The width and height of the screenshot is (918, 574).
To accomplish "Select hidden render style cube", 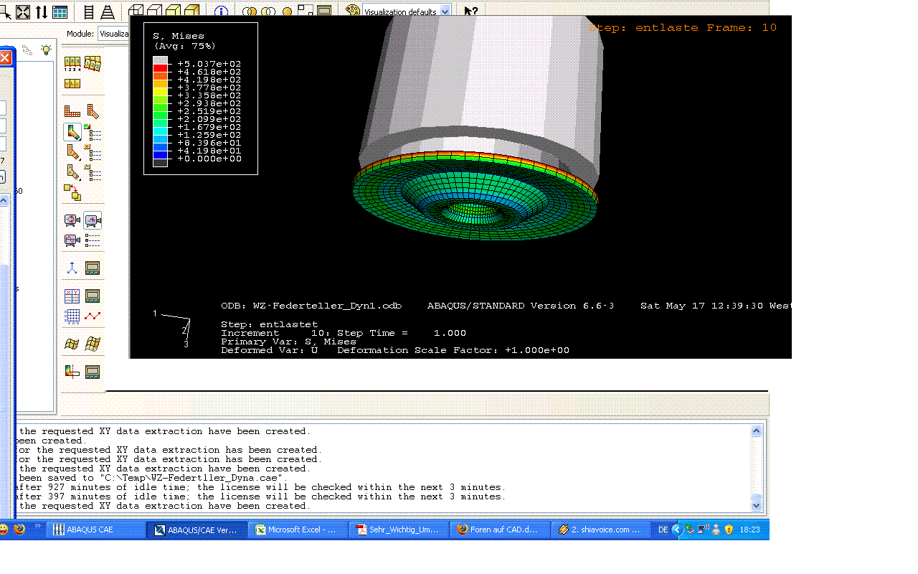I will click(x=154, y=11).
